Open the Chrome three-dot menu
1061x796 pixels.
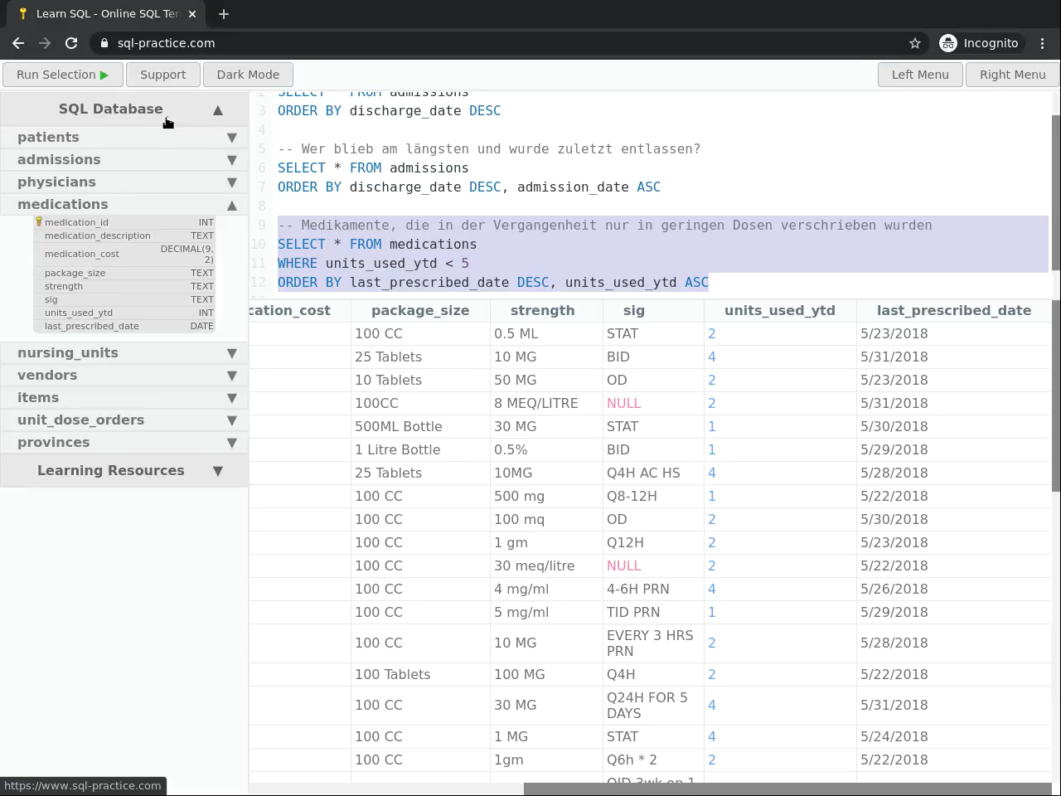tap(1043, 43)
